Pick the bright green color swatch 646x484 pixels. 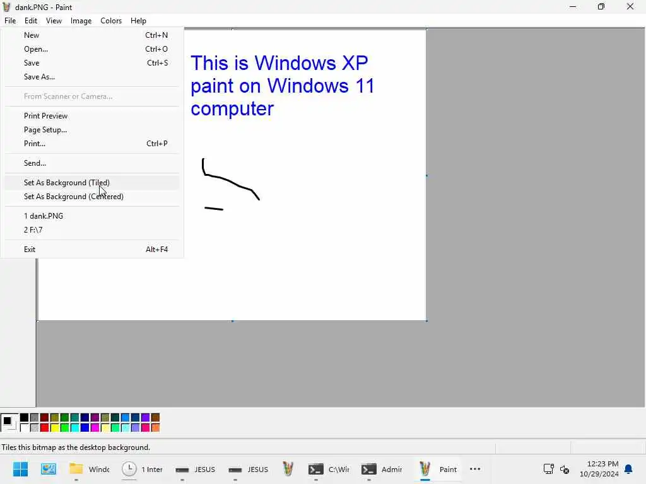pyautogui.click(x=65, y=428)
